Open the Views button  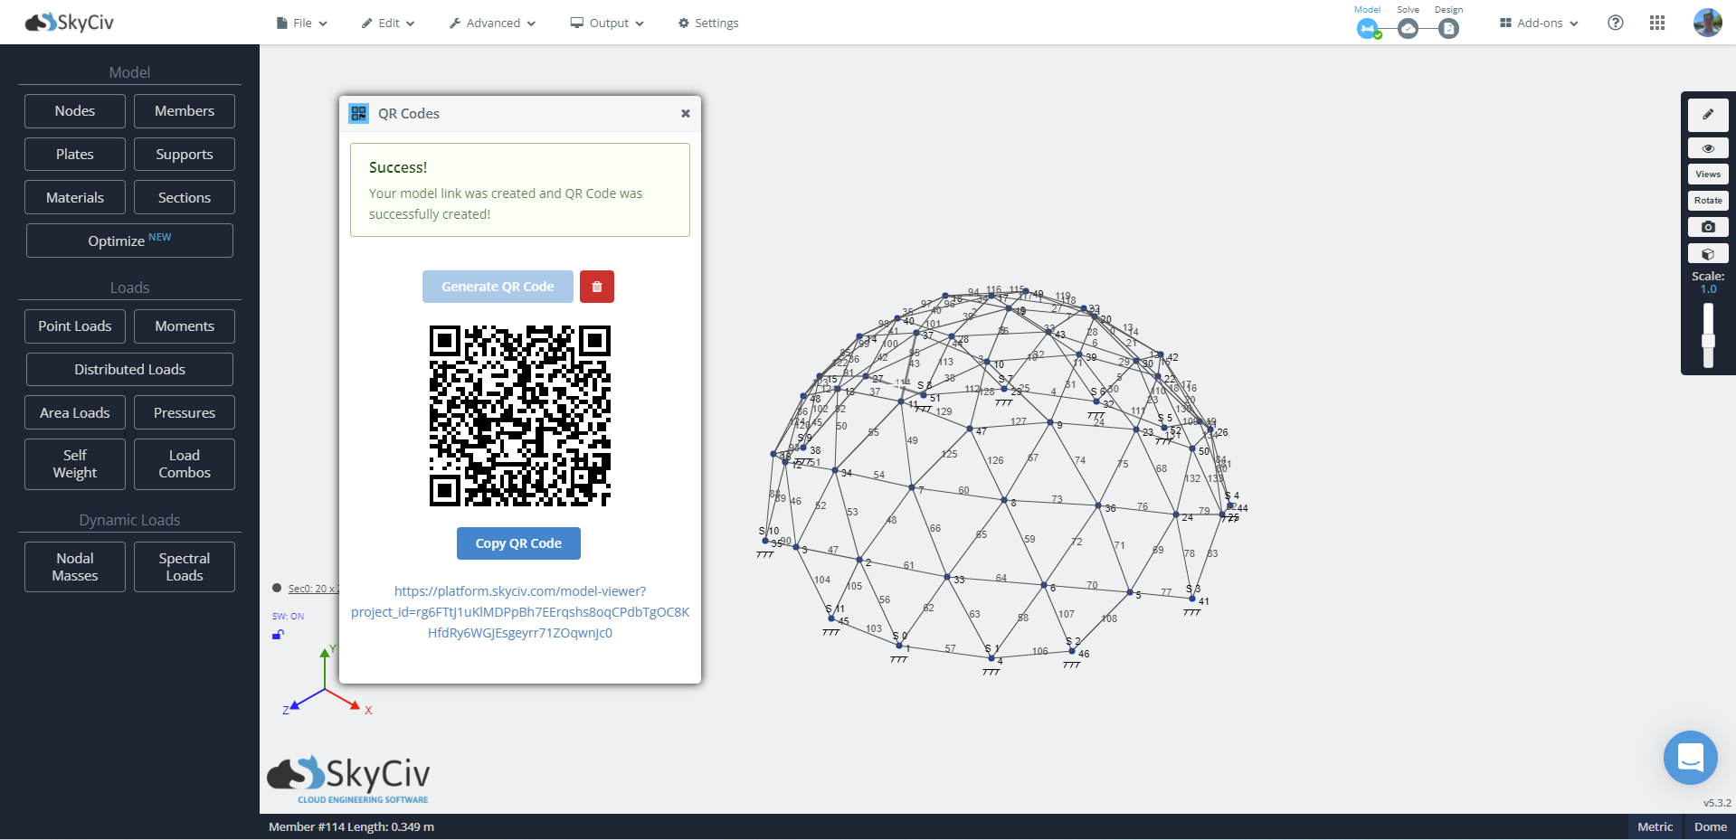(x=1708, y=175)
